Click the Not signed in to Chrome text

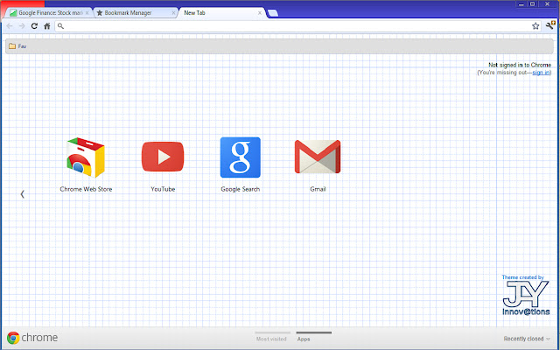click(x=520, y=65)
